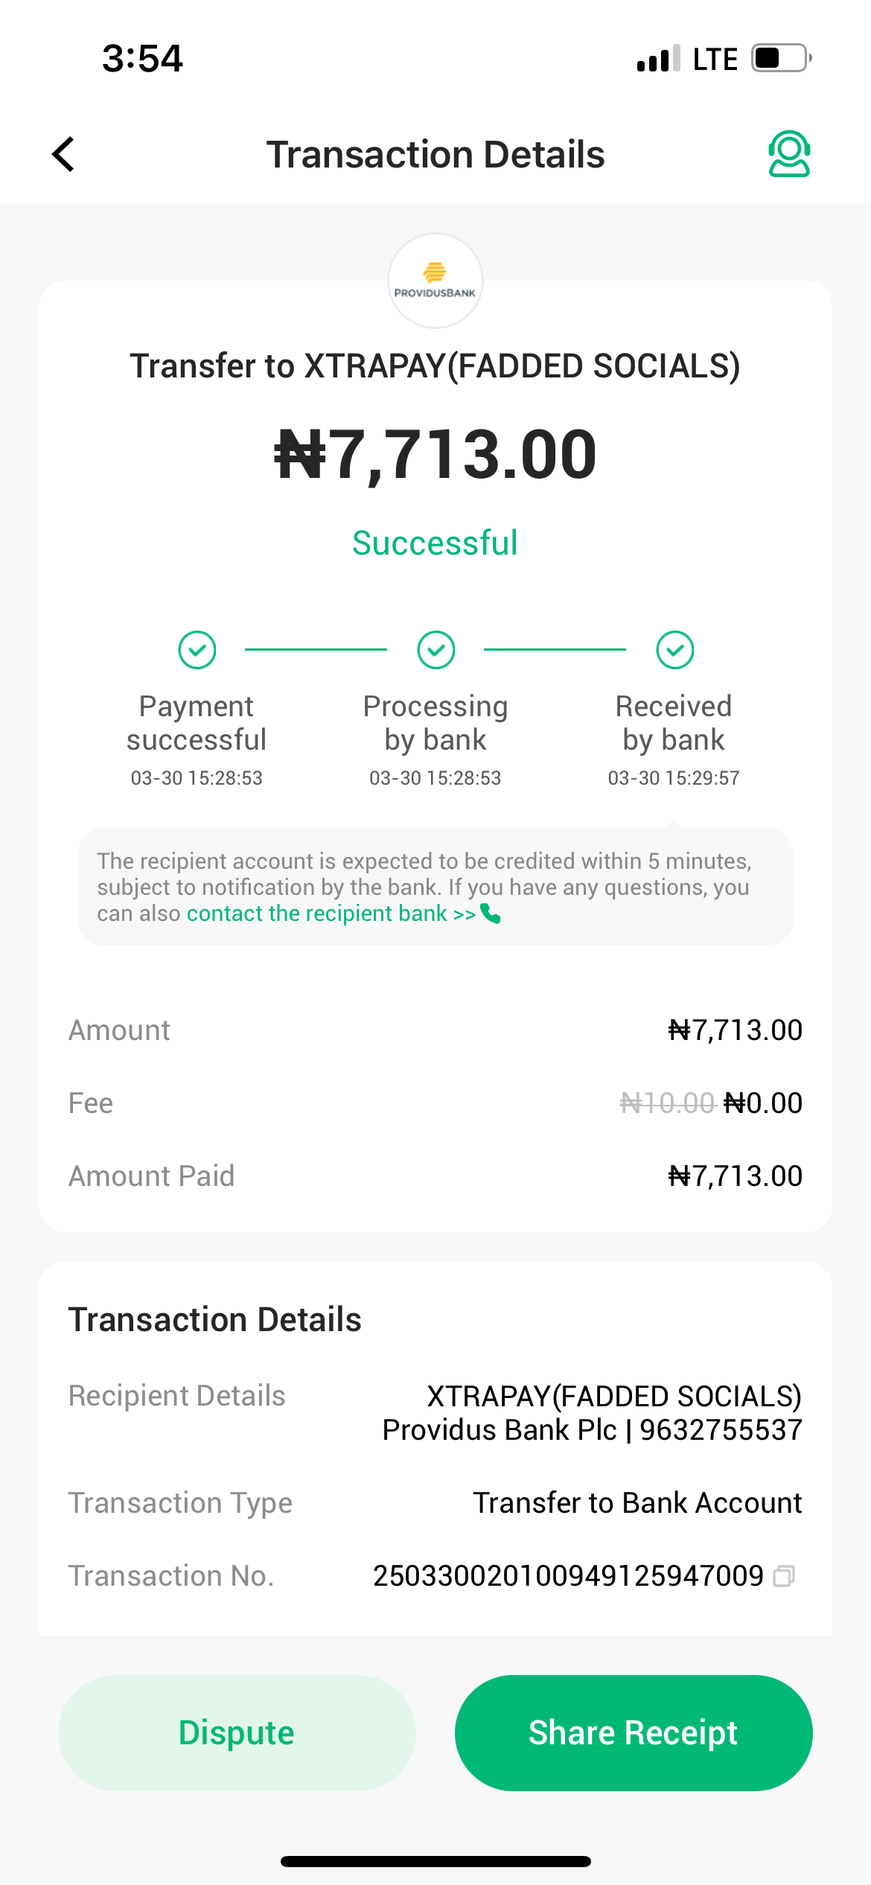Select the Transaction No. value
This screenshot has width=871, height=1885.
coord(568,1576)
